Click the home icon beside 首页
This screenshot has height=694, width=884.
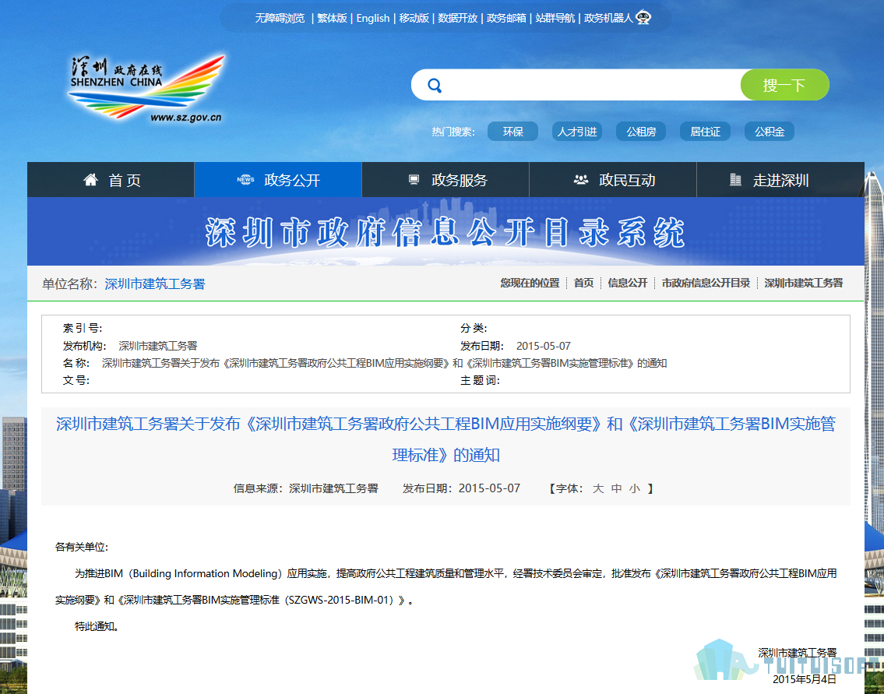[90, 180]
